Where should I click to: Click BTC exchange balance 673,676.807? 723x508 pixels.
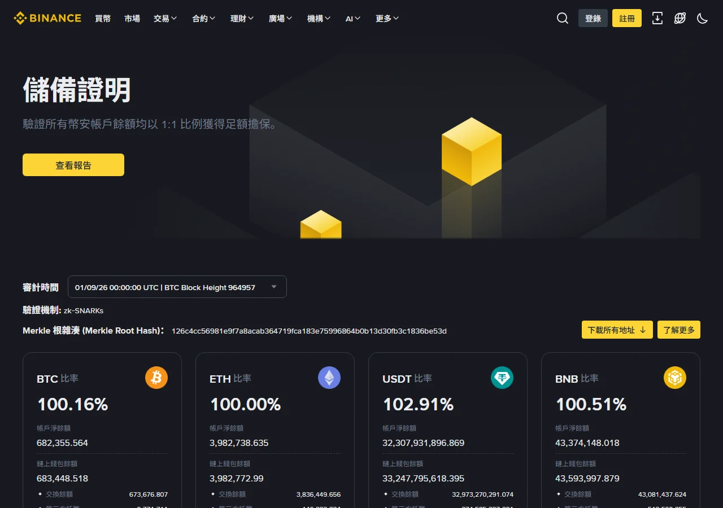(149, 494)
